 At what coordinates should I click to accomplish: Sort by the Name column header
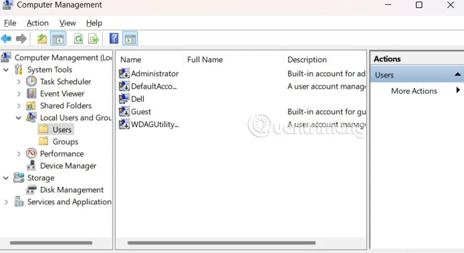pos(131,59)
